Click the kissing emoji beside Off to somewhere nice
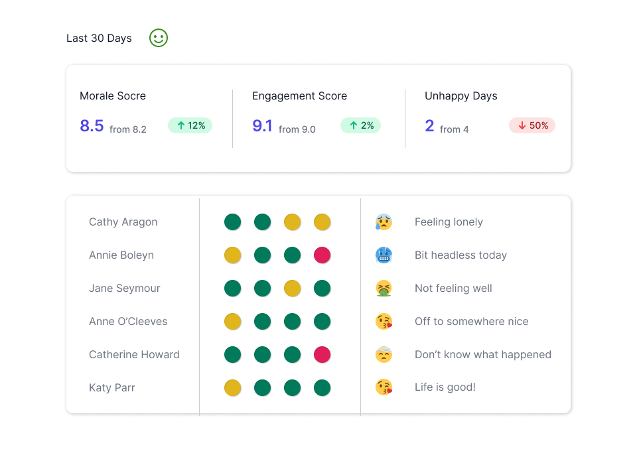Viewport: 637px width, 463px height. click(x=384, y=321)
